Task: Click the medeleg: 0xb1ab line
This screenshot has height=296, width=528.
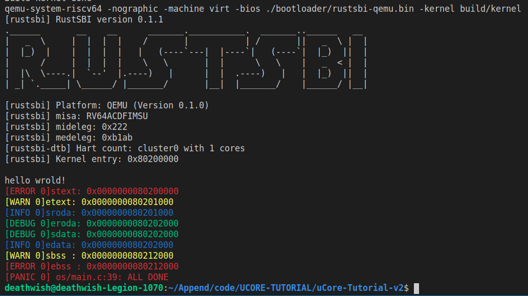Action: click(x=69, y=138)
